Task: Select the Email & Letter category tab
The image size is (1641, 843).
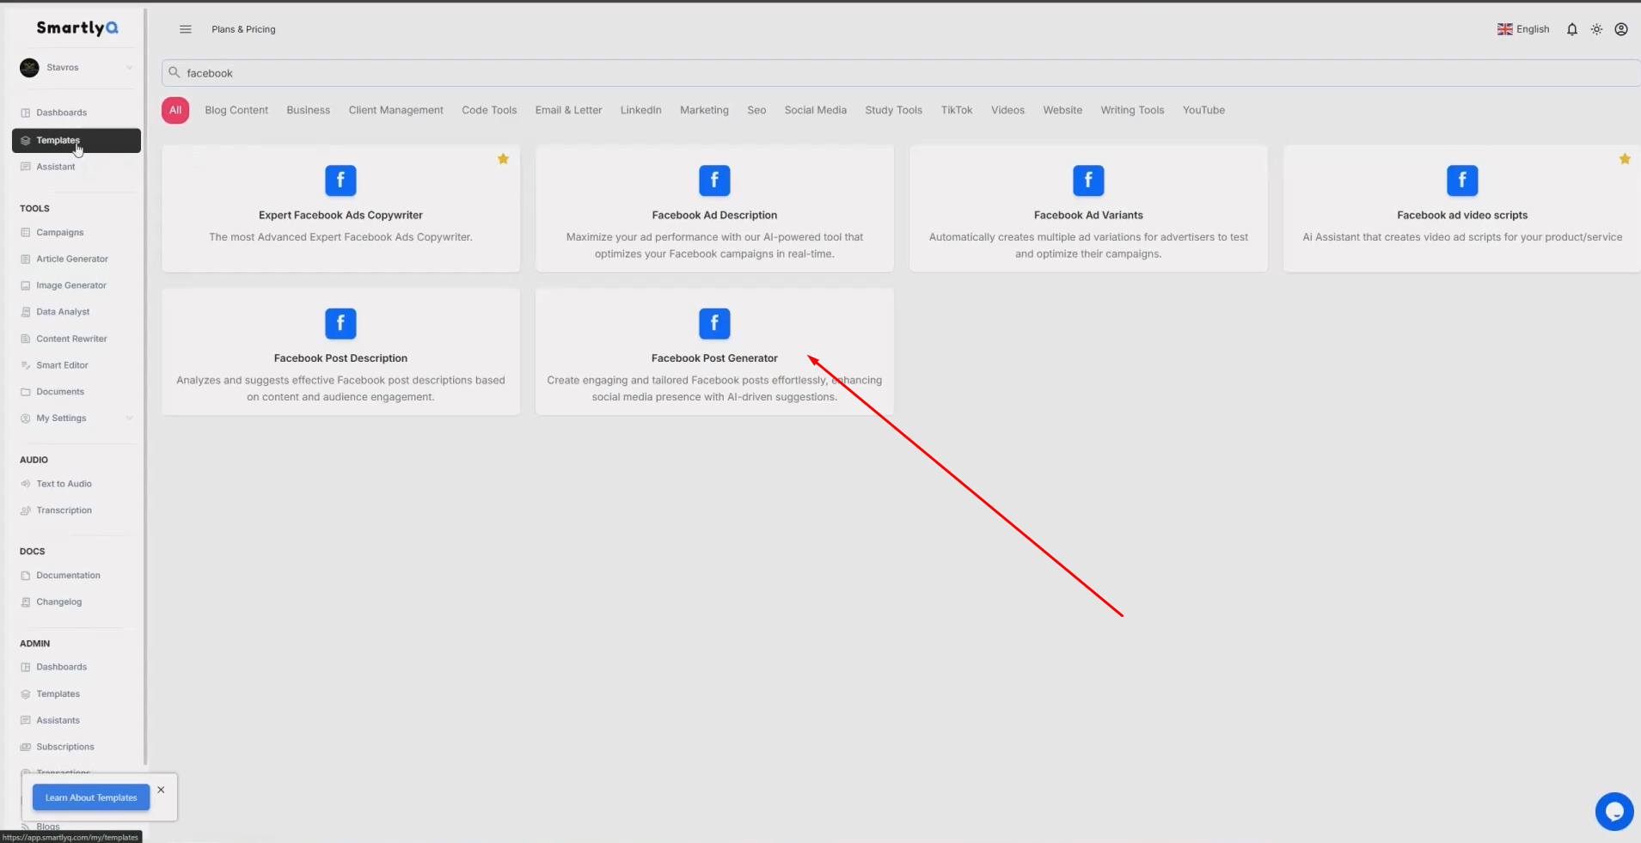Action: pyautogui.click(x=568, y=110)
